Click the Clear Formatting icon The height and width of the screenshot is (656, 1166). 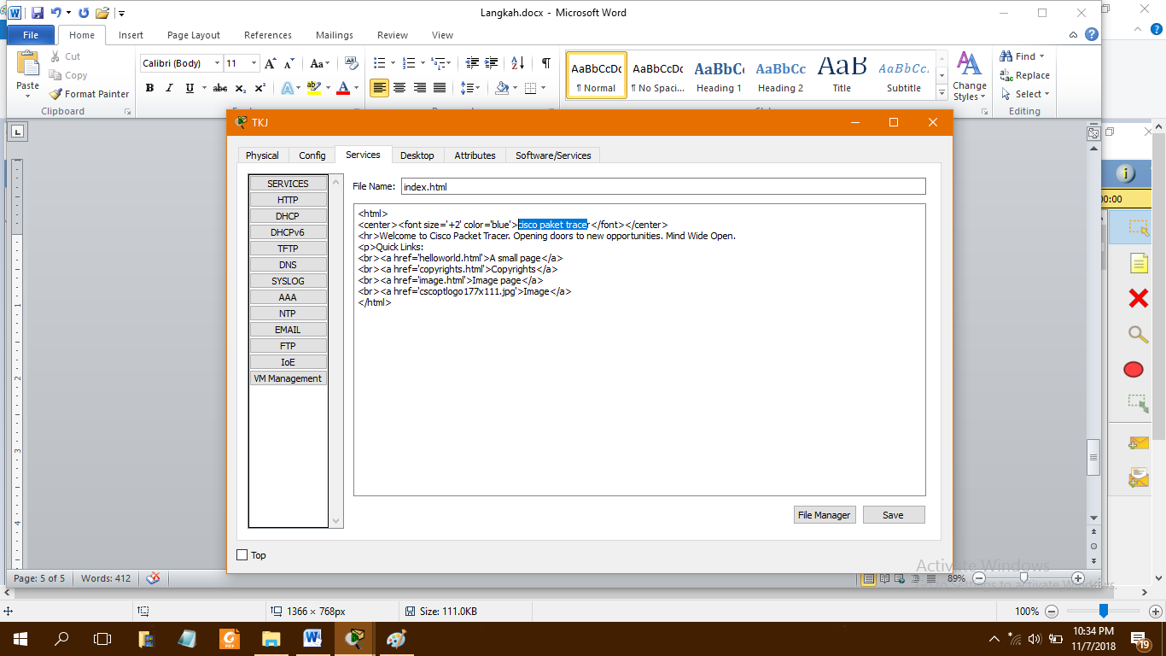coord(351,63)
